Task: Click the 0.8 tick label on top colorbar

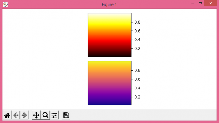Action: pyautogui.click(x=137, y=22)
